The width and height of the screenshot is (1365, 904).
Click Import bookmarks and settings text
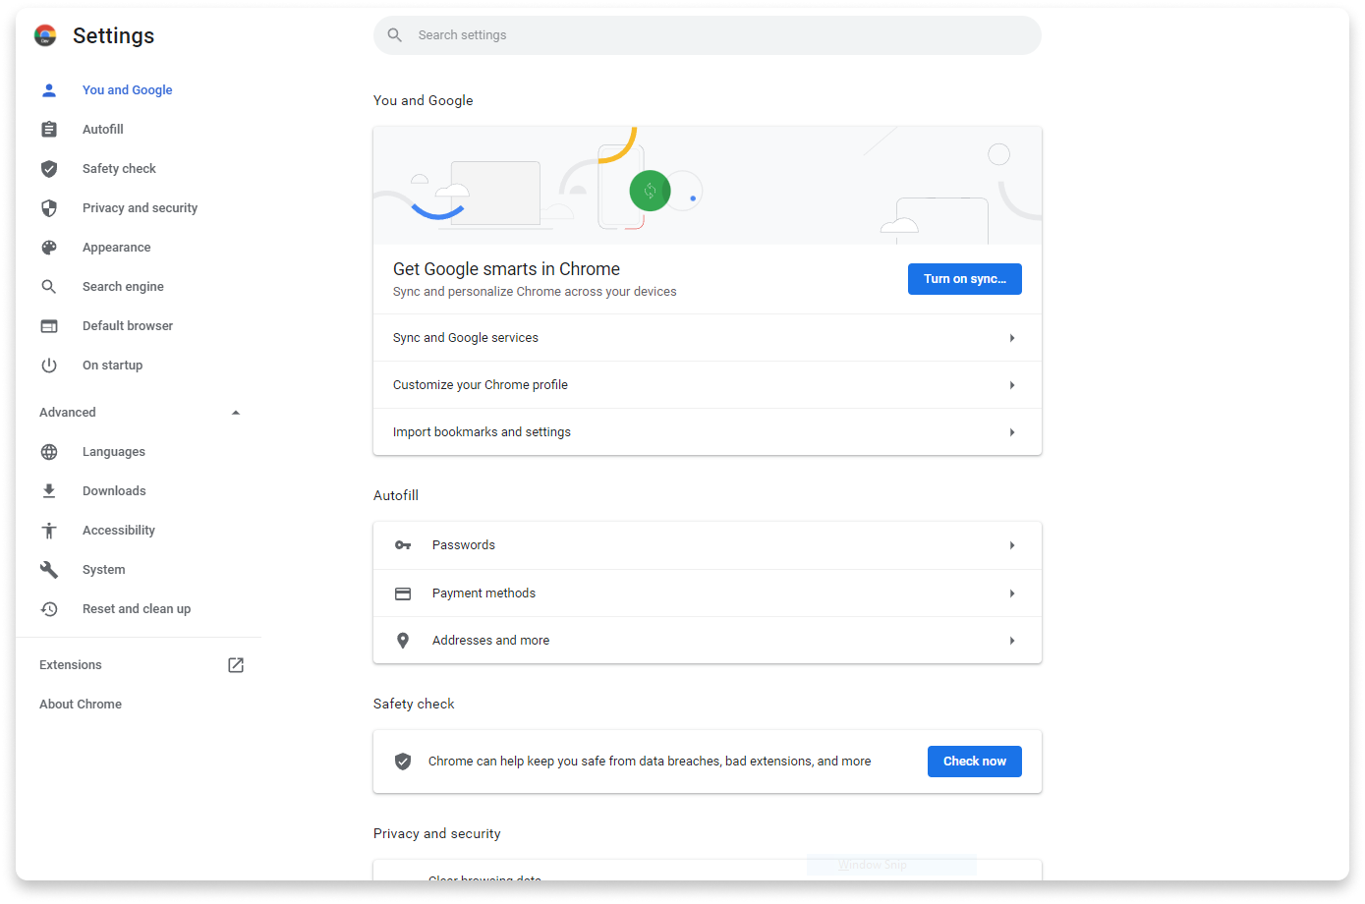(x=482, y=432)
